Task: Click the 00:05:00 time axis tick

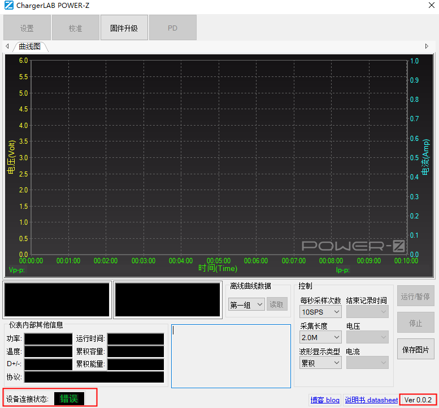Action: pos(219,260)
